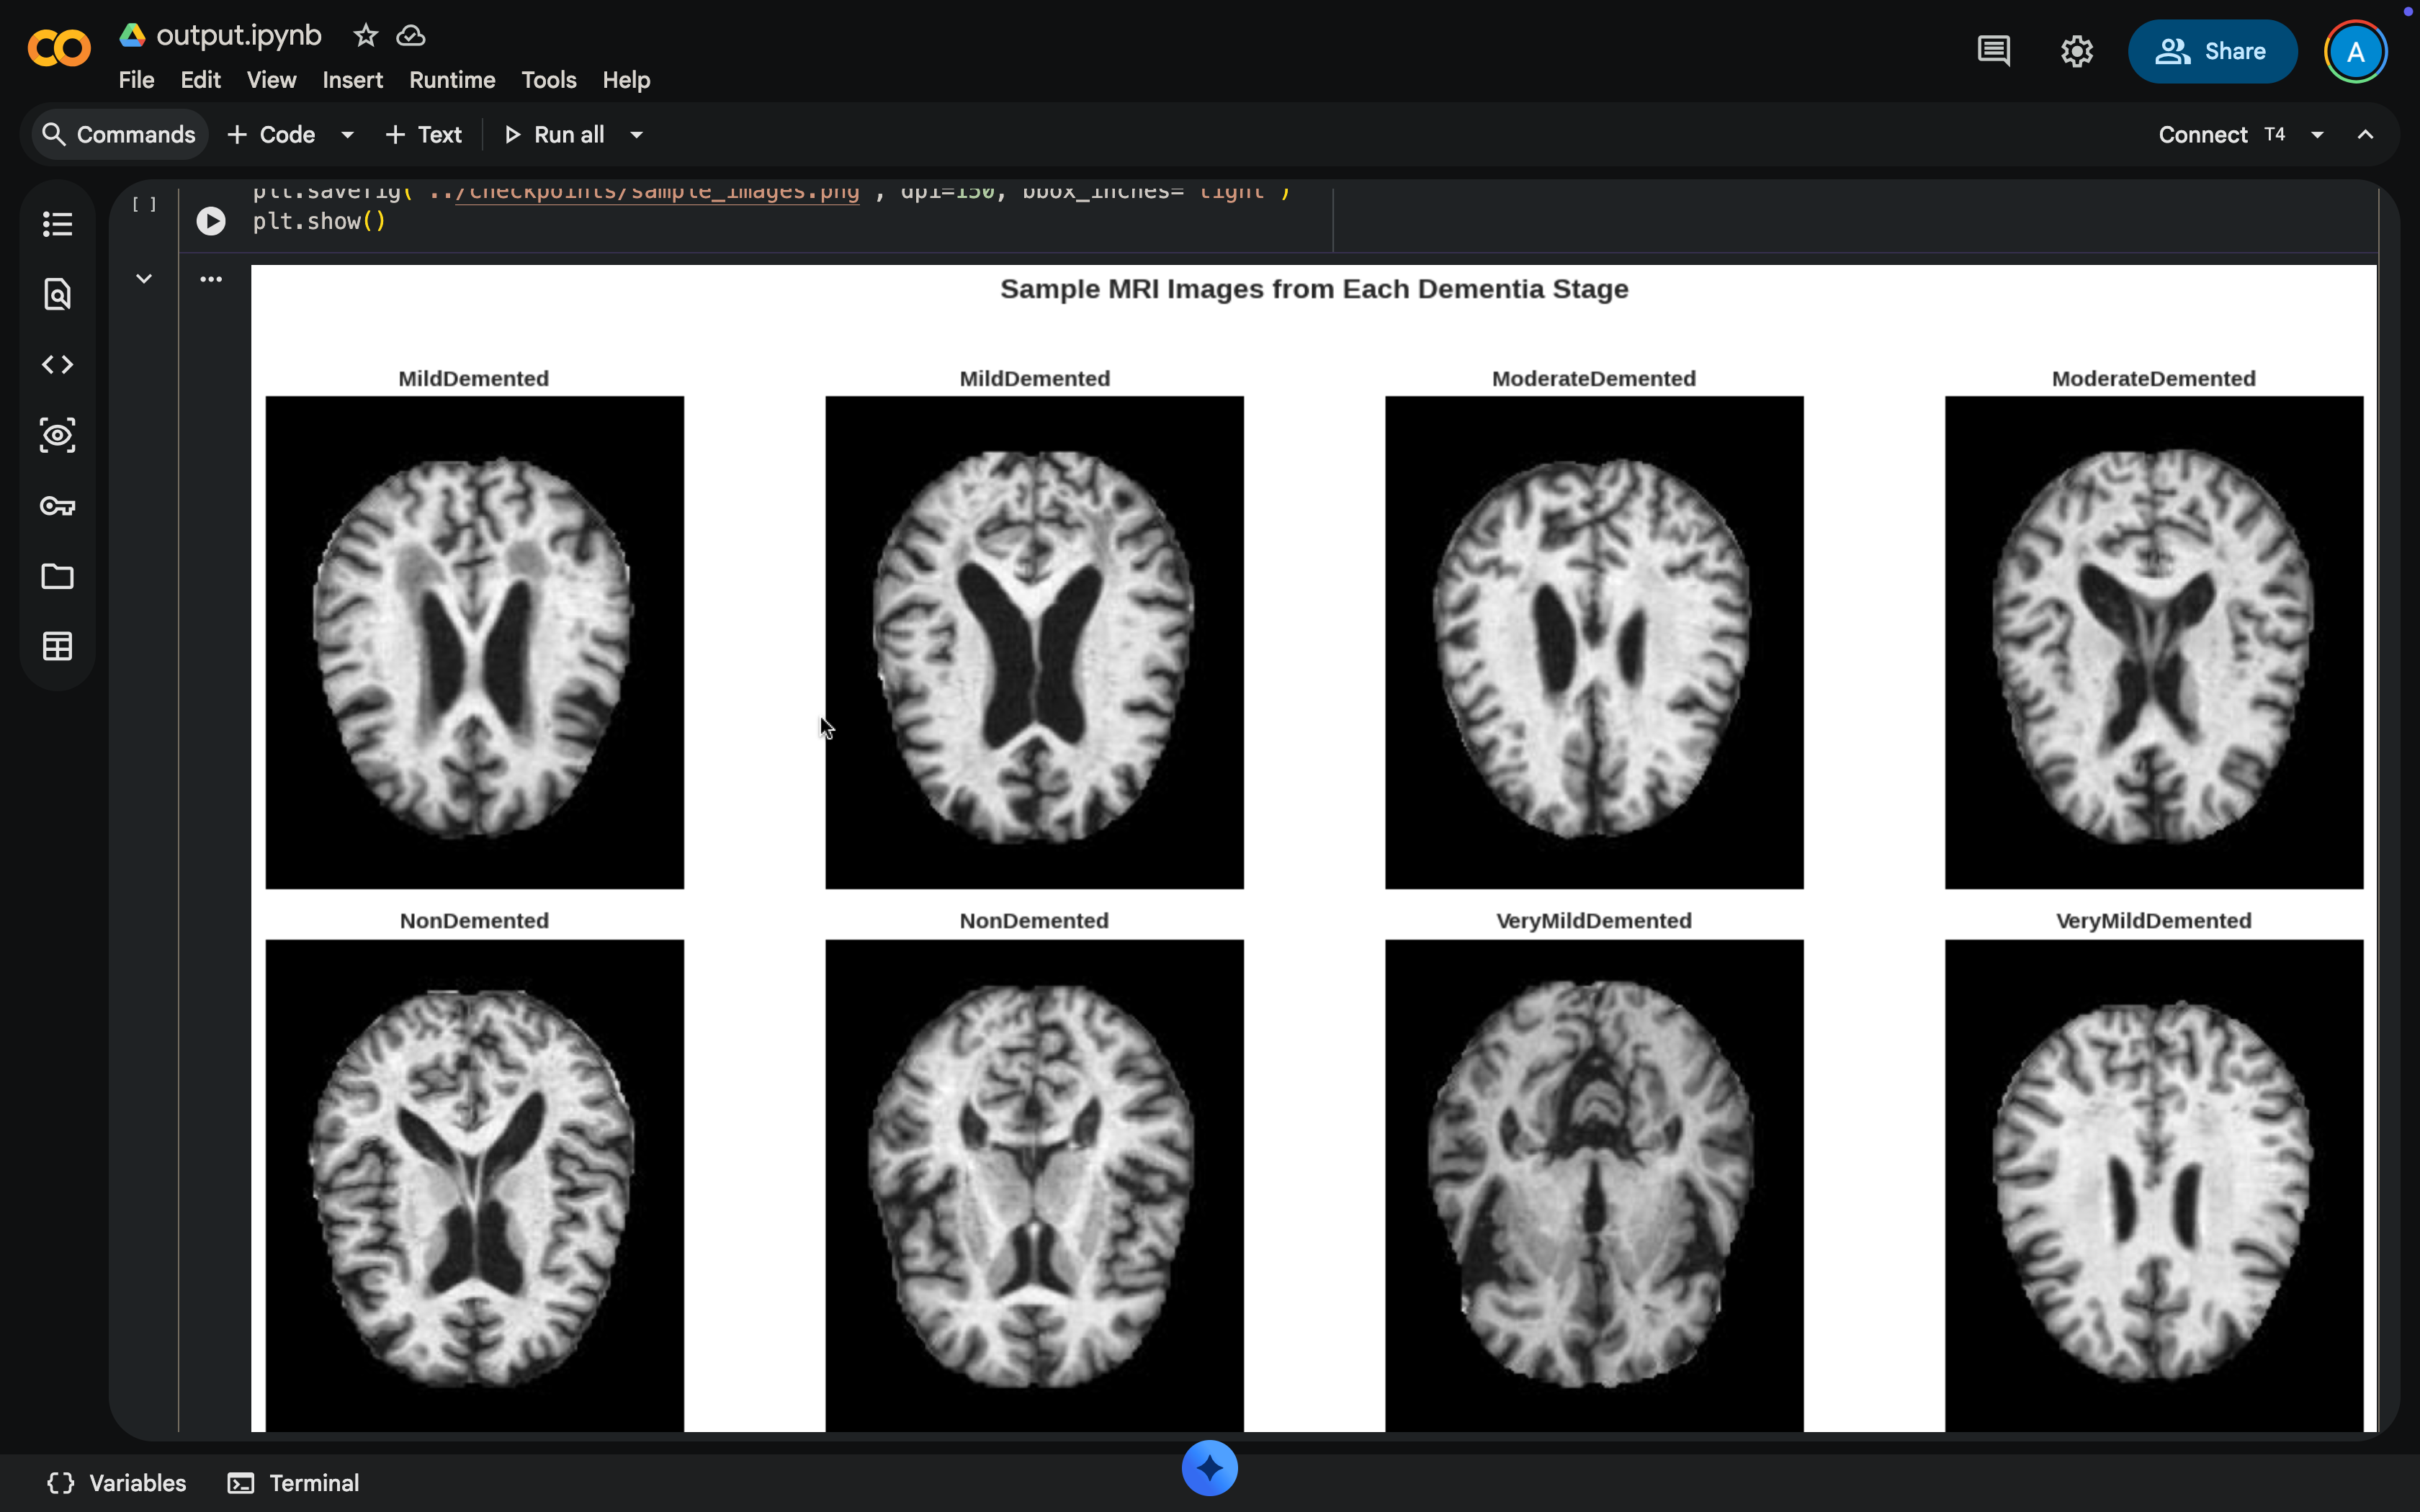Open the find and replace sidebar icon

(x=57, y=294)
